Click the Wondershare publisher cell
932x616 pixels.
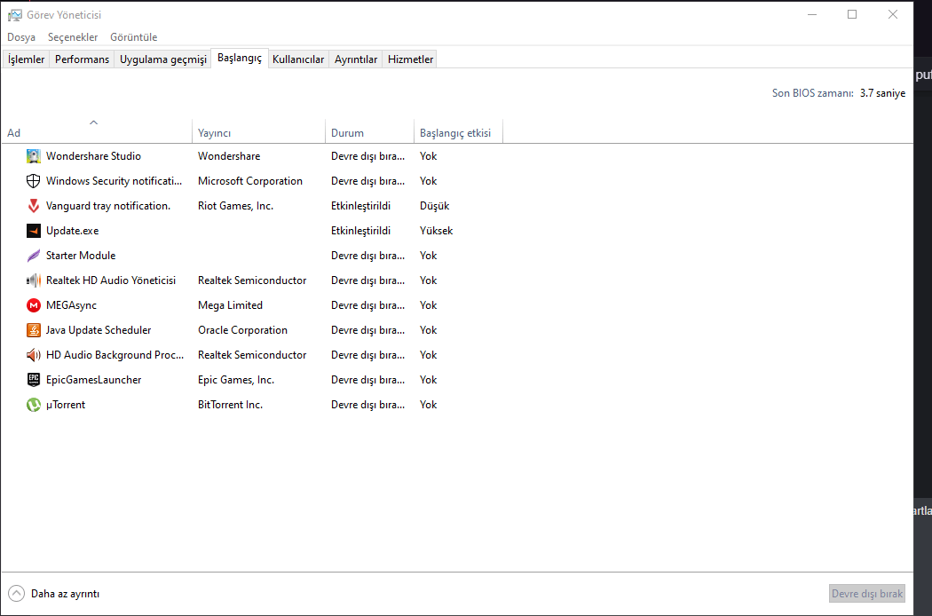(x=229, y=156)
